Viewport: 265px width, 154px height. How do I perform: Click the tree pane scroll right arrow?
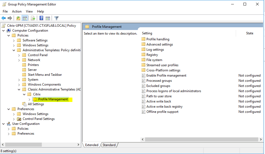point(78,144)
